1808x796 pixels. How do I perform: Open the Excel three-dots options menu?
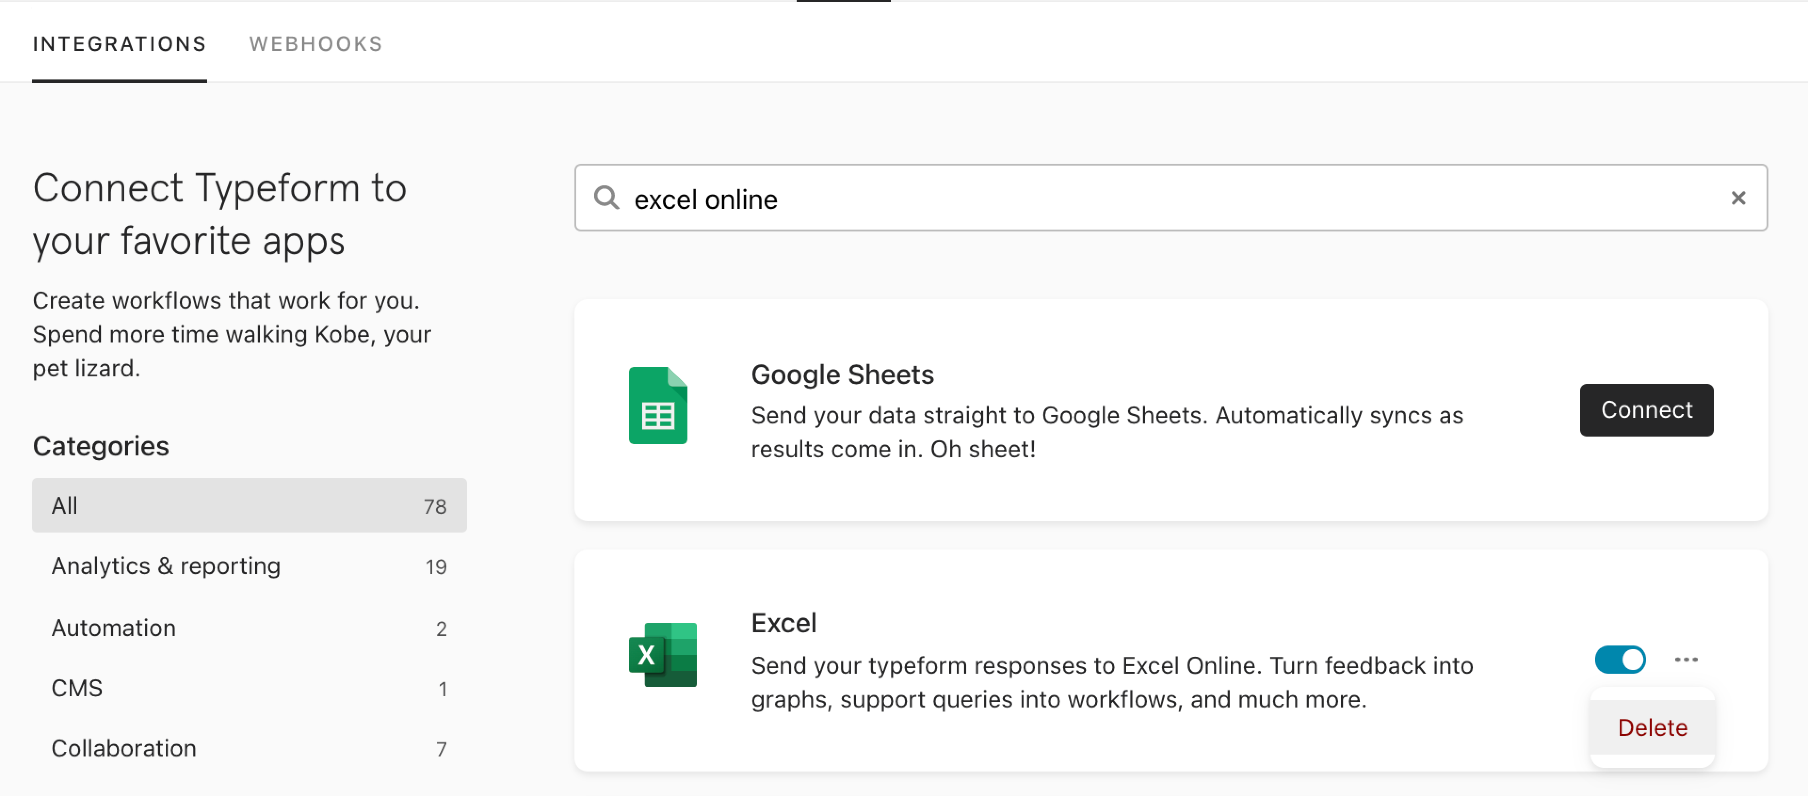tap(1686, 660)
